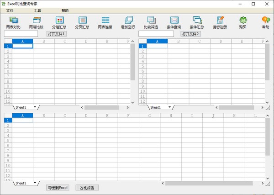274x195 pixels.
Task: Click scroll-down arrow of bottom grid
Action: 268,179
